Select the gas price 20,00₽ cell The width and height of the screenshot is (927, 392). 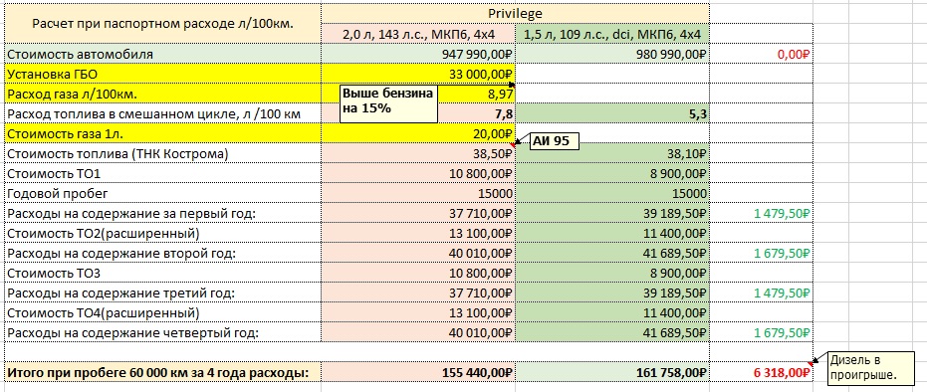pos(418,134)
